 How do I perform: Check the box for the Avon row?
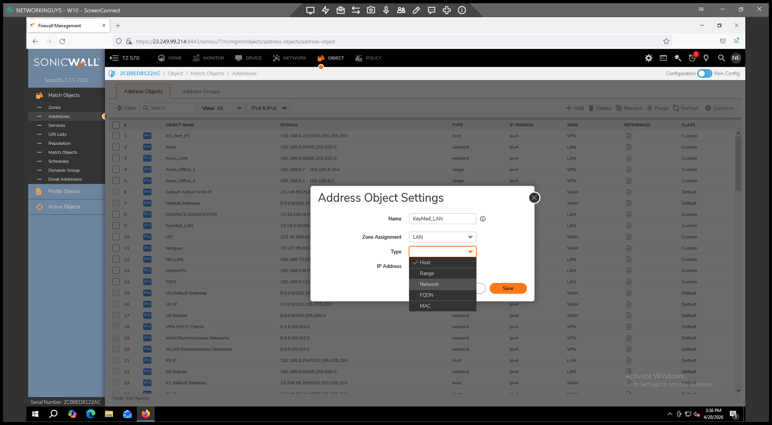(x=116, y=147)
